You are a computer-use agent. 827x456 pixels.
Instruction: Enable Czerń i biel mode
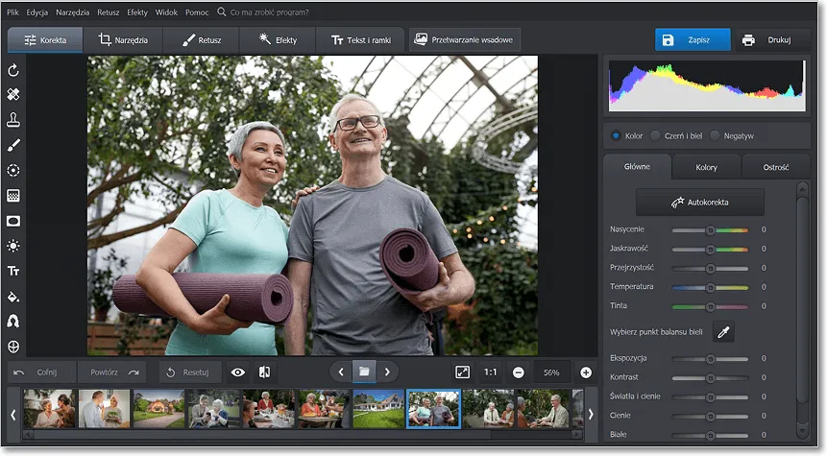(656, 136)
